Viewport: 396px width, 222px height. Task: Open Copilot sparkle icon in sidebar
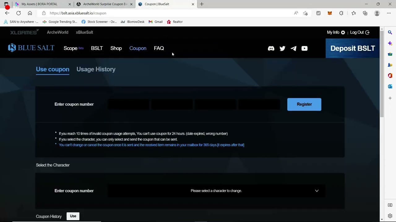click(390, 43)
